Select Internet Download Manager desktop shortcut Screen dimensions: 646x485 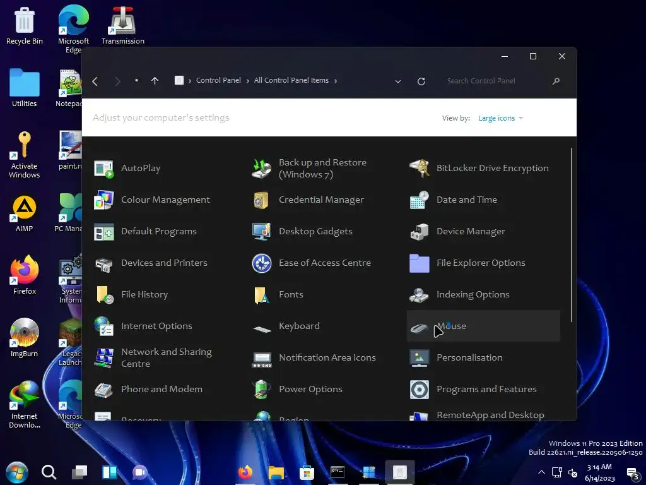(x=25, y=405)
